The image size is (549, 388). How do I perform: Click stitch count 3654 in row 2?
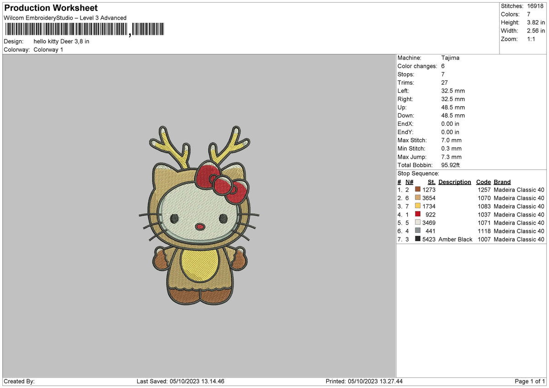(429, 198)
